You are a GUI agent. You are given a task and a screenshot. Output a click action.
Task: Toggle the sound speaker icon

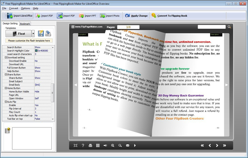point(105,145)
